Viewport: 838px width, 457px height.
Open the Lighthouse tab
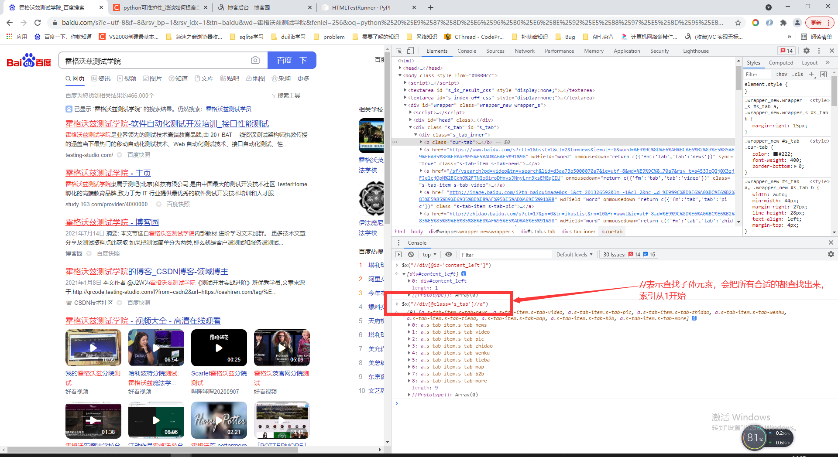[x=696, y=51]
